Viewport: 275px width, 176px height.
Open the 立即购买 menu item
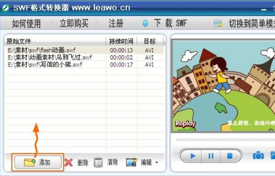point(74,23)
